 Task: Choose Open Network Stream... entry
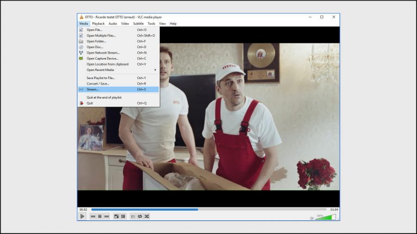click(x=118, y=53)
